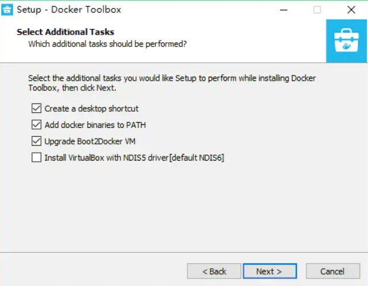
Task: Proceed by clicking Next
Action: point(269,271)
